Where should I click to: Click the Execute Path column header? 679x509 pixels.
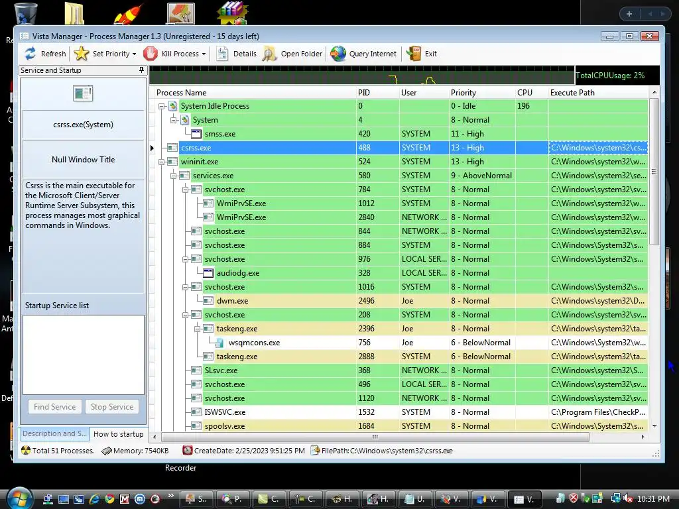[598, 93]
